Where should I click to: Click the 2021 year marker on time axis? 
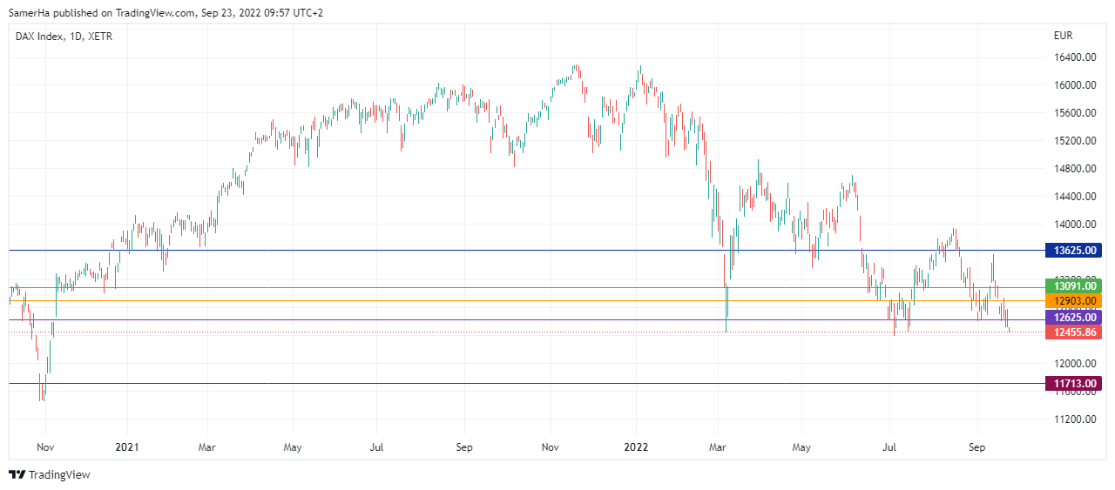coord(127,447)
